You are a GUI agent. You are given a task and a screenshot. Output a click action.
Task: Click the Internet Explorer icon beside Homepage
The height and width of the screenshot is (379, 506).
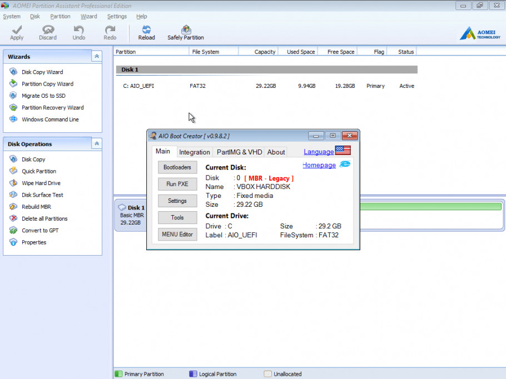point(345,164)
